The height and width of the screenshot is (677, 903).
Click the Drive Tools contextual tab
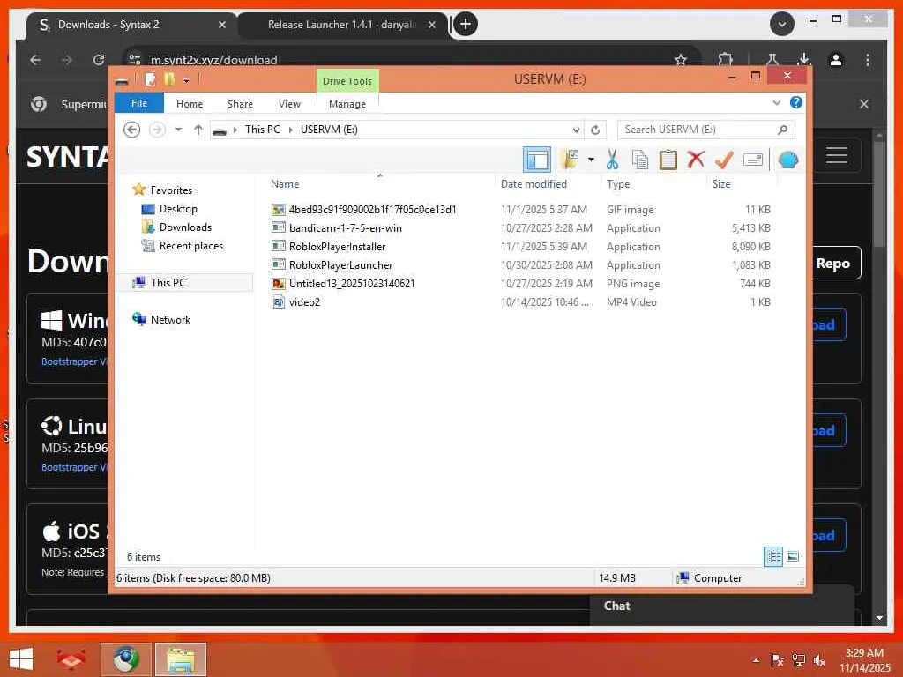pos(347,80)
